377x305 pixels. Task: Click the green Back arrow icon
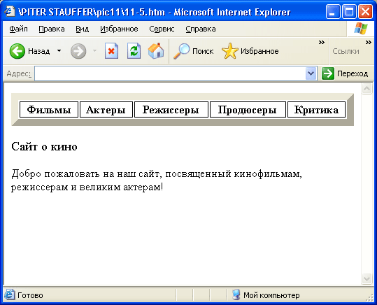point(17,51)
